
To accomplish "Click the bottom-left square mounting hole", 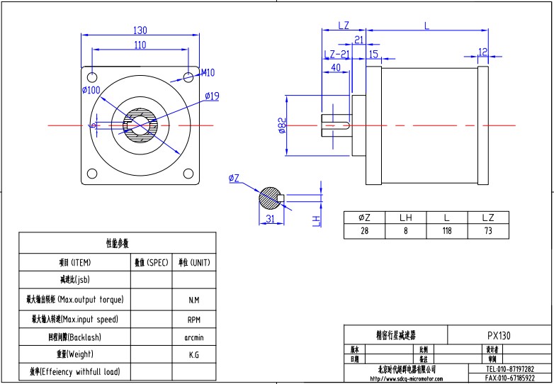I will pyautogui.click(x=91, y=174).
